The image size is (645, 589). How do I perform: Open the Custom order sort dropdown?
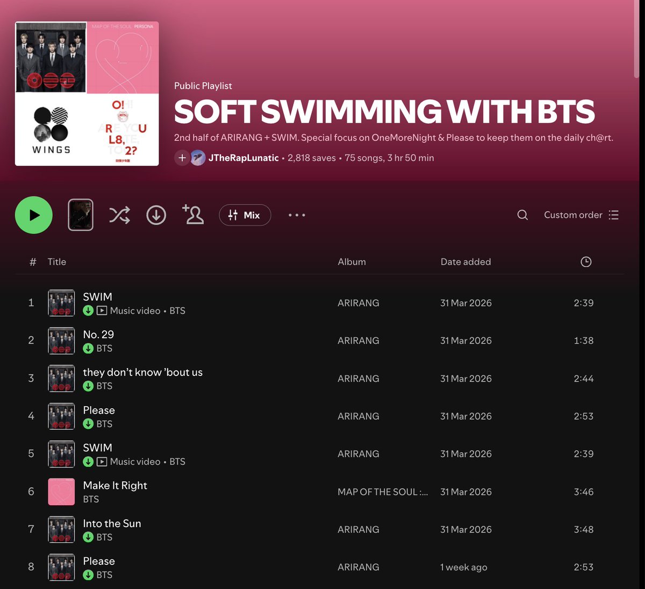pyautogui.click(x=582, y=215)
